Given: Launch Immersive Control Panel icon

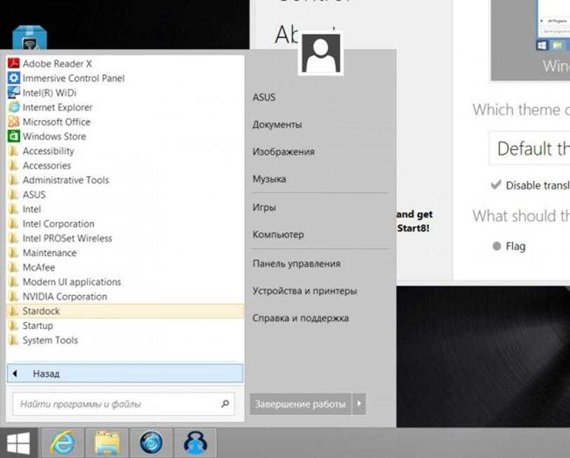Looking at the screenshot, I should (x=13, y=78).
